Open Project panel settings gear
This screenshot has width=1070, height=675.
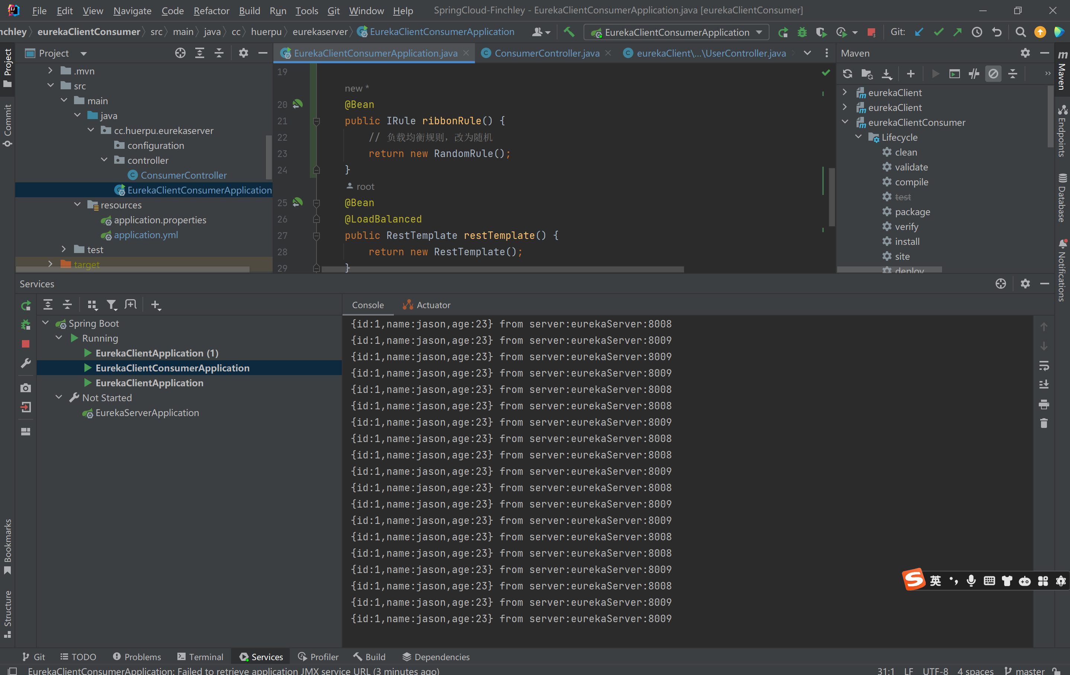click(243, 53)
